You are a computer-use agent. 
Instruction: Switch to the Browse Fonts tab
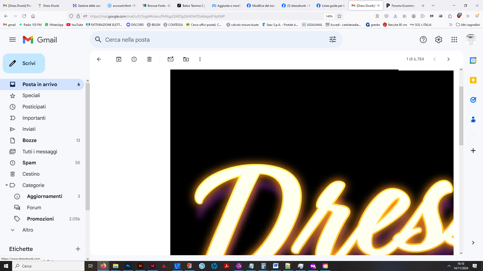tap(156, 6)
